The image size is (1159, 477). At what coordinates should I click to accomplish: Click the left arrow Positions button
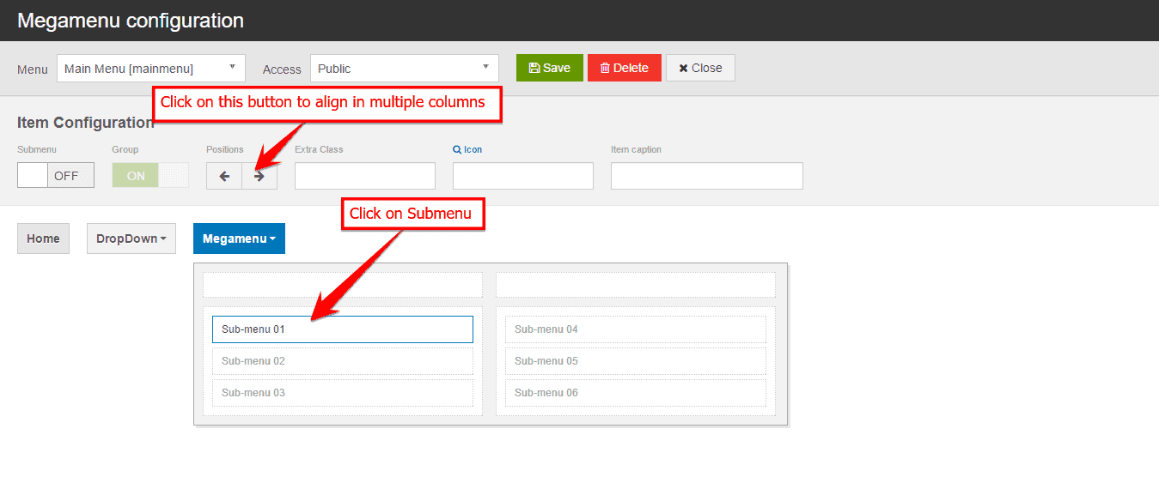tap(224, 176)
